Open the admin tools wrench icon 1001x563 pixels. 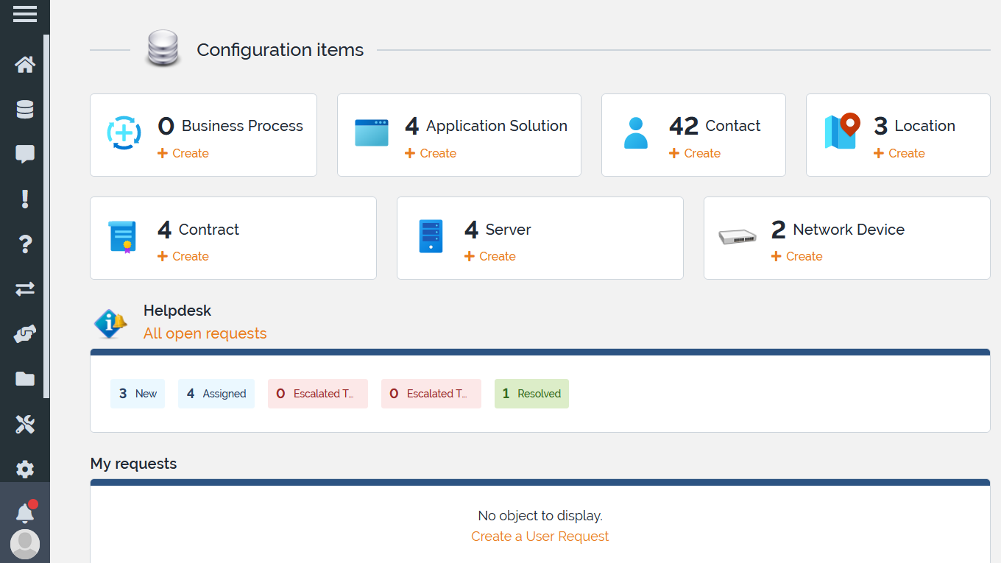[x=24, y=424]
